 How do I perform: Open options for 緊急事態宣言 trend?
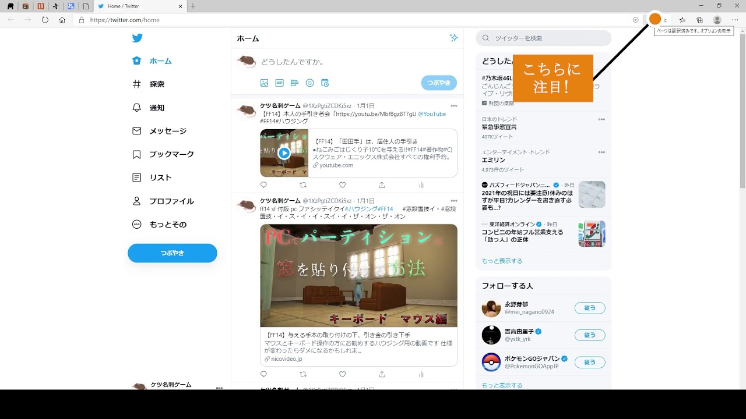pyautogui.click(x=601, y=119)
